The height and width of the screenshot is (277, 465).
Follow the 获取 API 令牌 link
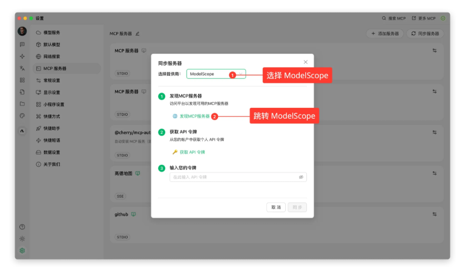[192, 152]
